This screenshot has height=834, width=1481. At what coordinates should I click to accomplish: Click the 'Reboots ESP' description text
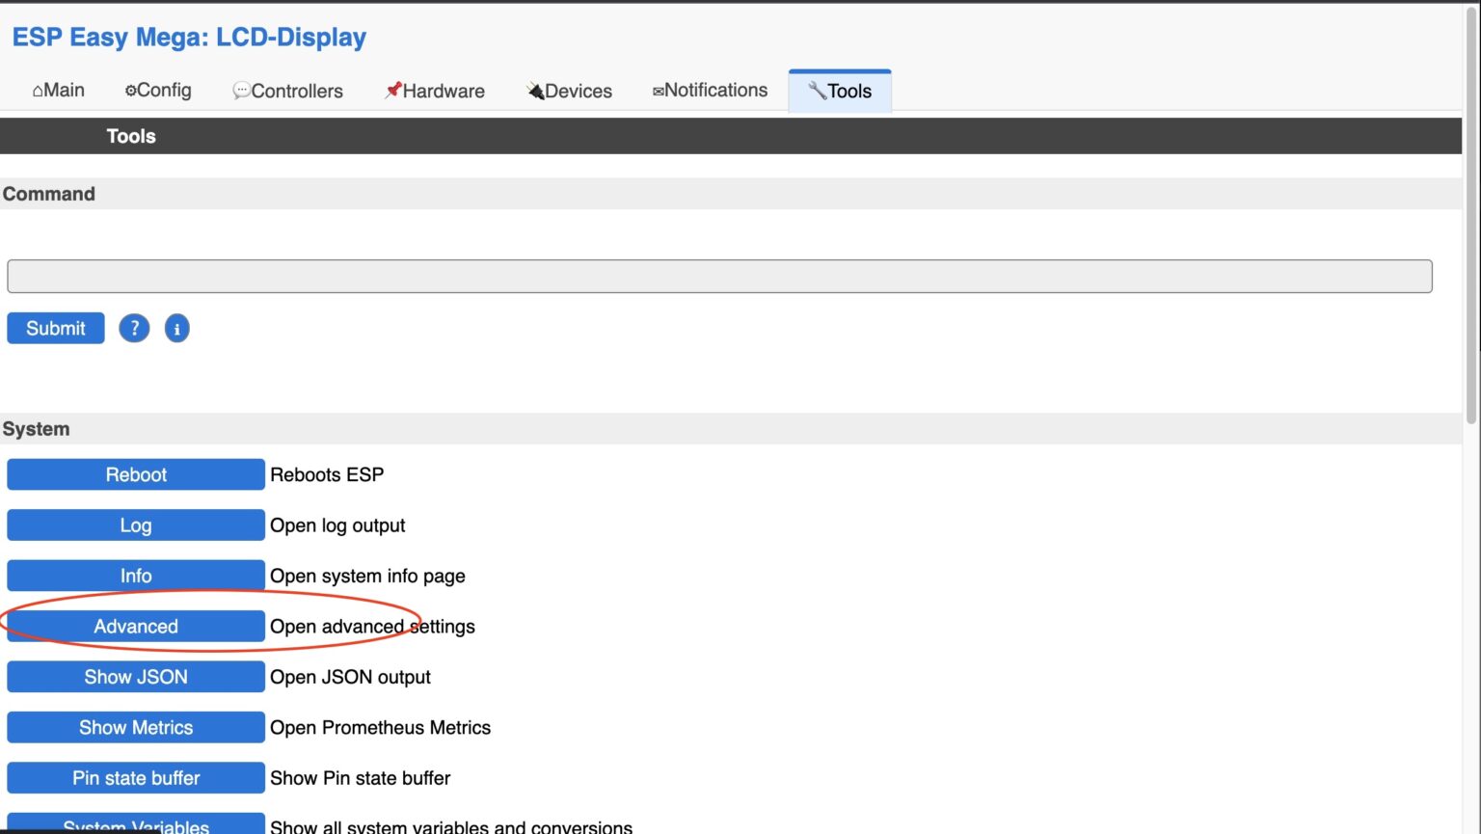tap(327, 474)
